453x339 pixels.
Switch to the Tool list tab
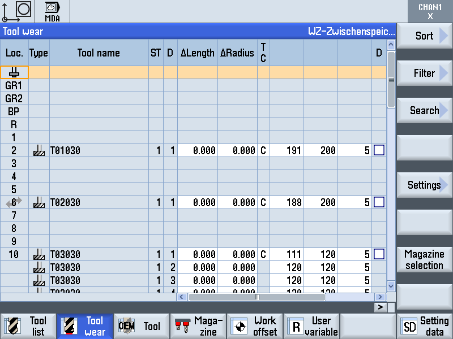pyautogui.click(x=28, y=326)
